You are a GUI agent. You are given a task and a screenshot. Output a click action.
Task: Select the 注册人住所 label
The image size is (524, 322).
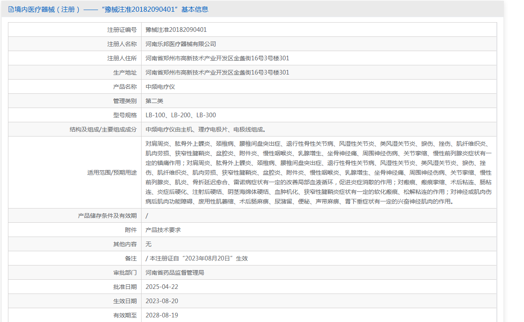(x=122, y=58)
